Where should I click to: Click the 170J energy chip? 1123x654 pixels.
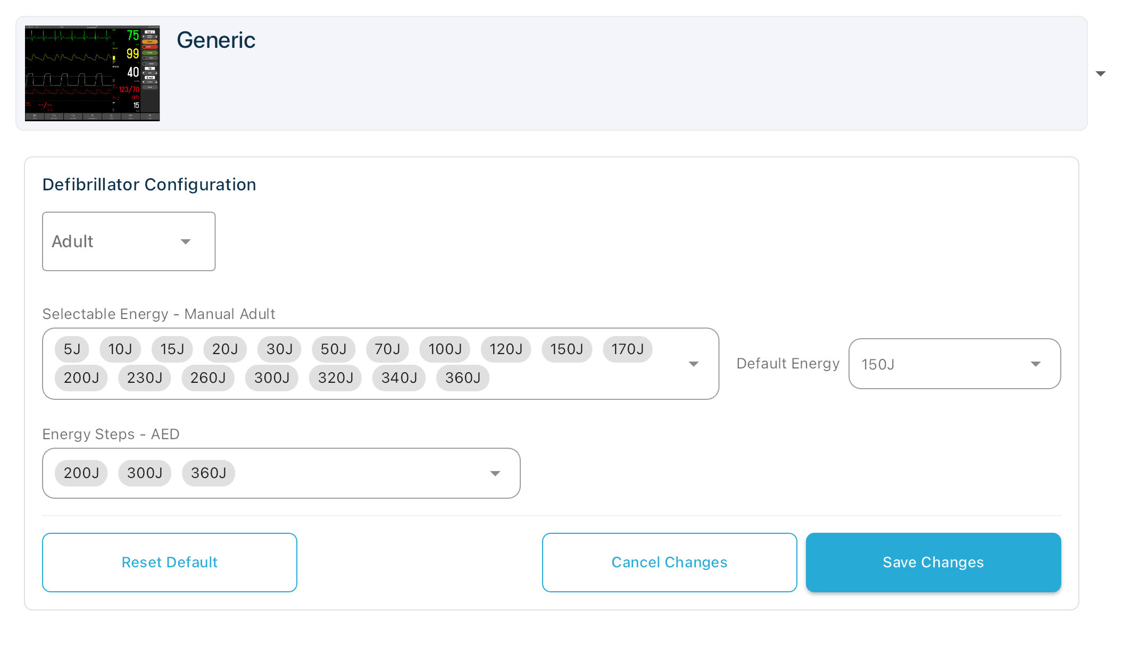(x=627, y=349)
